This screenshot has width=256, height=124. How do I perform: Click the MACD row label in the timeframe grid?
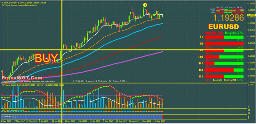click(x=212, y=9)
